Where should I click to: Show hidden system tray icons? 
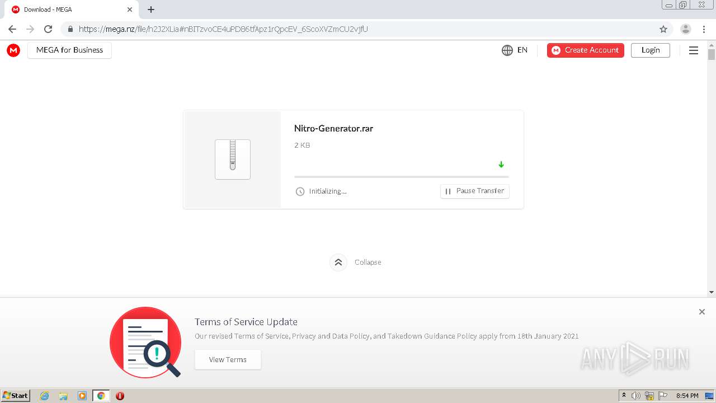(x=624, y=396)
